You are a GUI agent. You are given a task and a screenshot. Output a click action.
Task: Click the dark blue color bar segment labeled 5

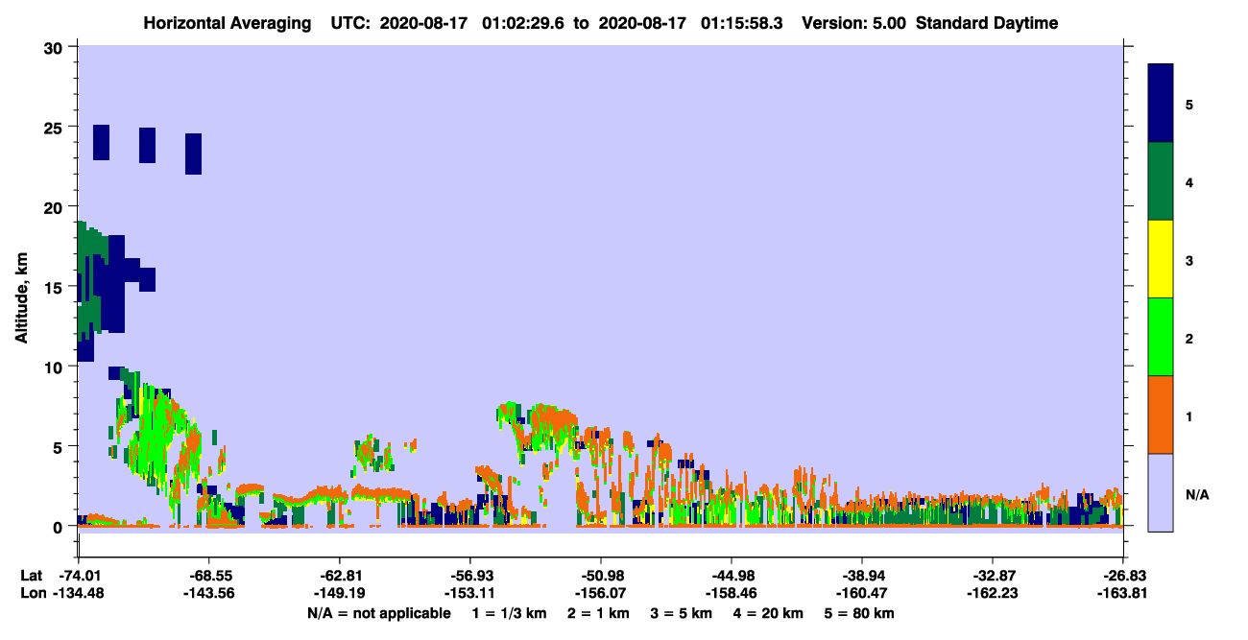tap(1161, 103)
